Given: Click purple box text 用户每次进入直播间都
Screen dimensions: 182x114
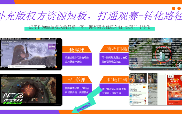Looking at the screenshot, I should pos(114,89).
